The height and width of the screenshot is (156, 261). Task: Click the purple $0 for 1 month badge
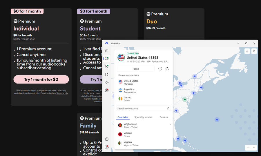[x=94, y=11]
